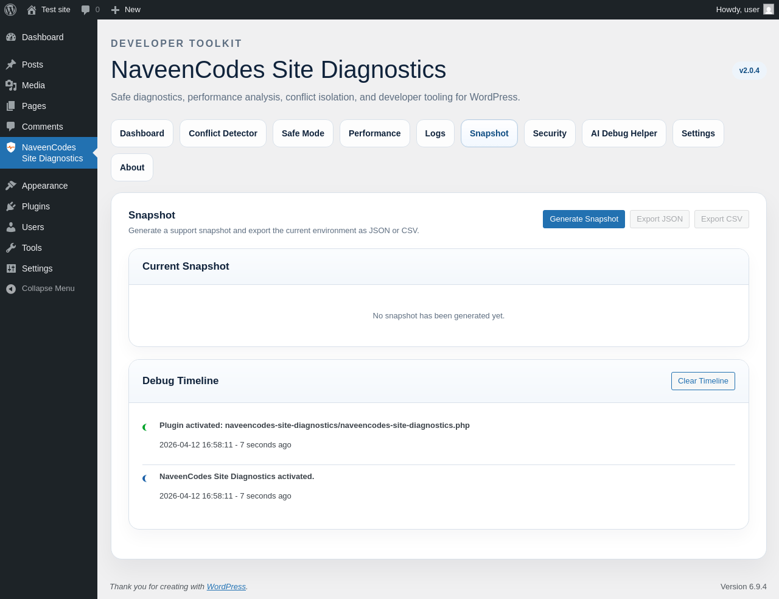Click the Users sidebar icon
Screen dimensions: 779x599
[11, 227]
